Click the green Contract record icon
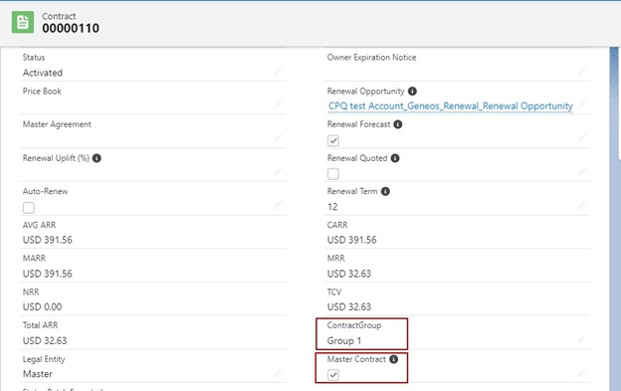This screenshot has height=391, width=621. (23, 22)
